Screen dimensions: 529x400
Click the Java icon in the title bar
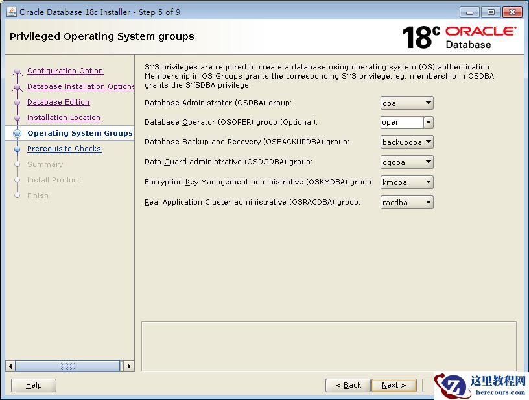pos(11,12)
